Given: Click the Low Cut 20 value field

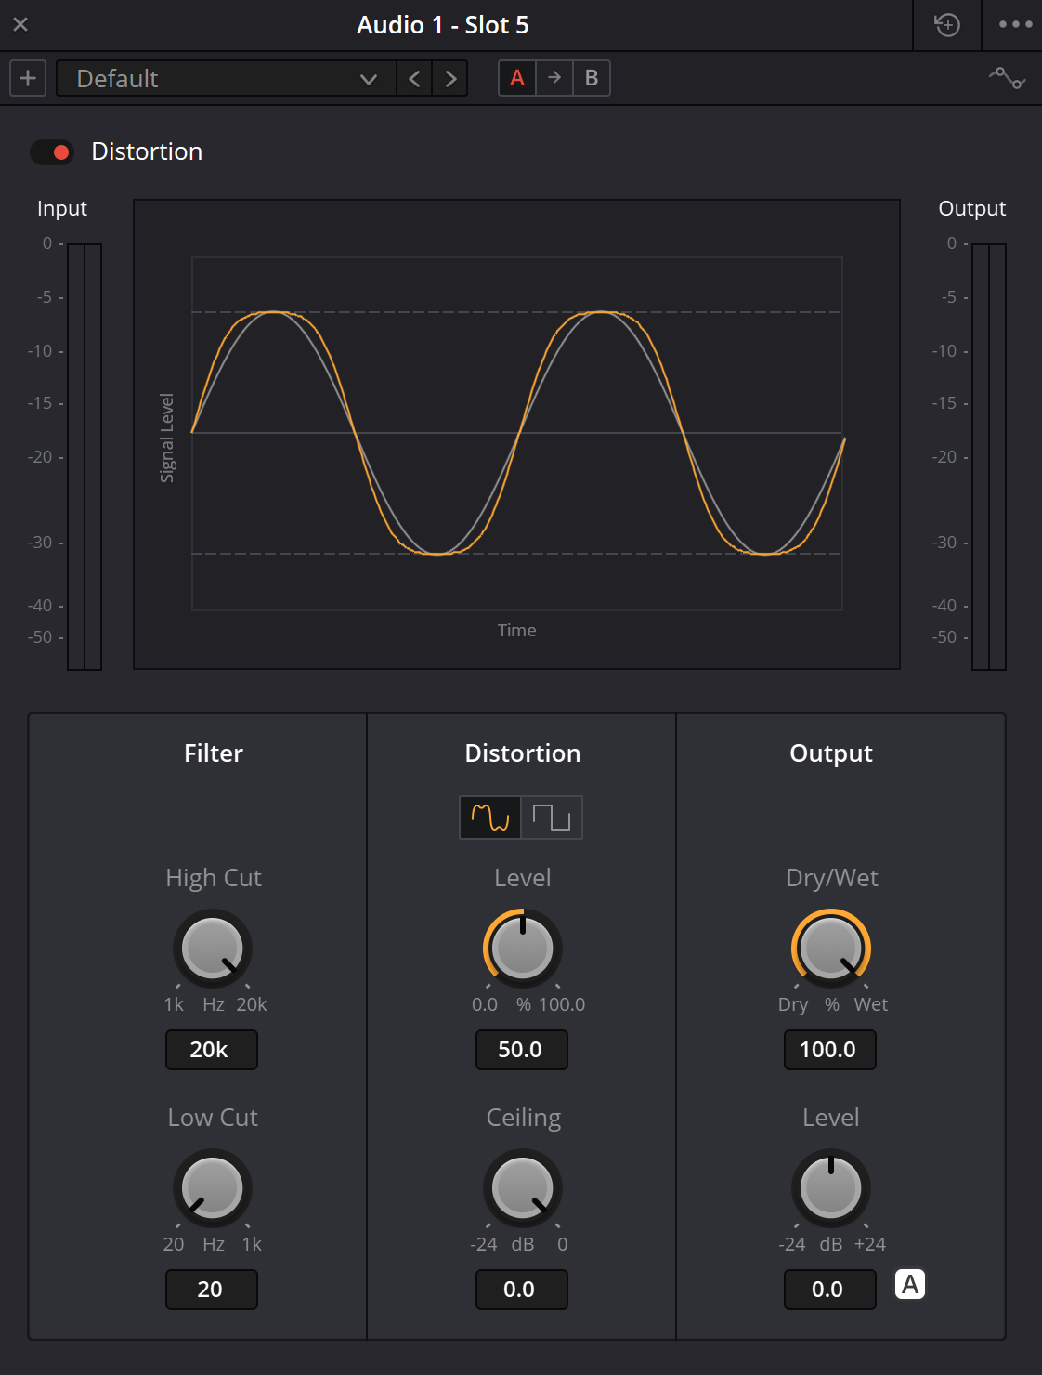Looking at the screenshot, I should tap(212, 1290).
